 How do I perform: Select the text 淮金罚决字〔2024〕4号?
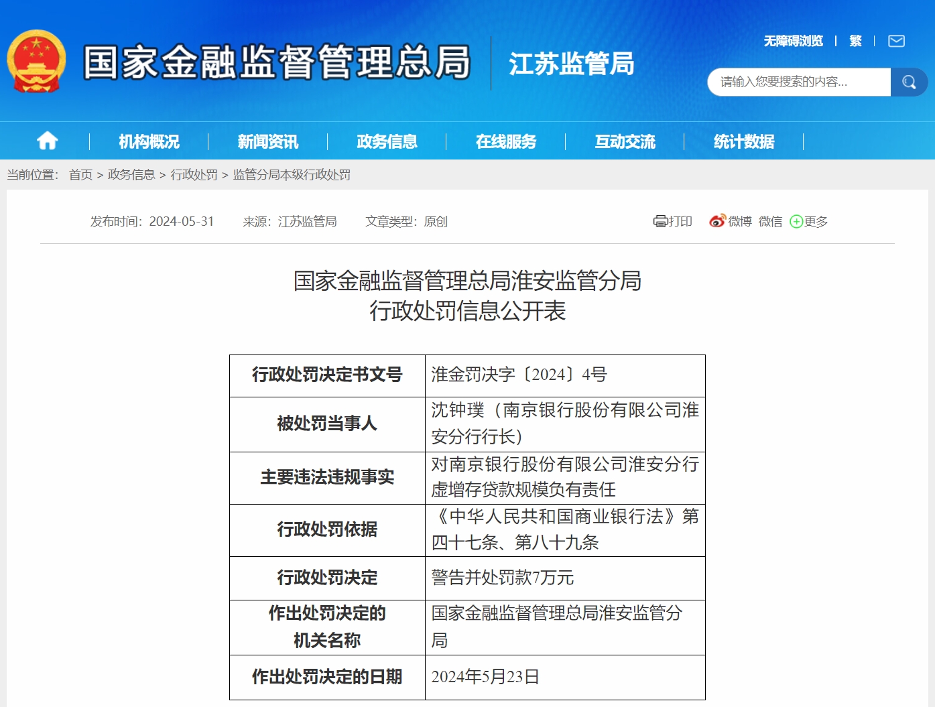tap(519, 375)
